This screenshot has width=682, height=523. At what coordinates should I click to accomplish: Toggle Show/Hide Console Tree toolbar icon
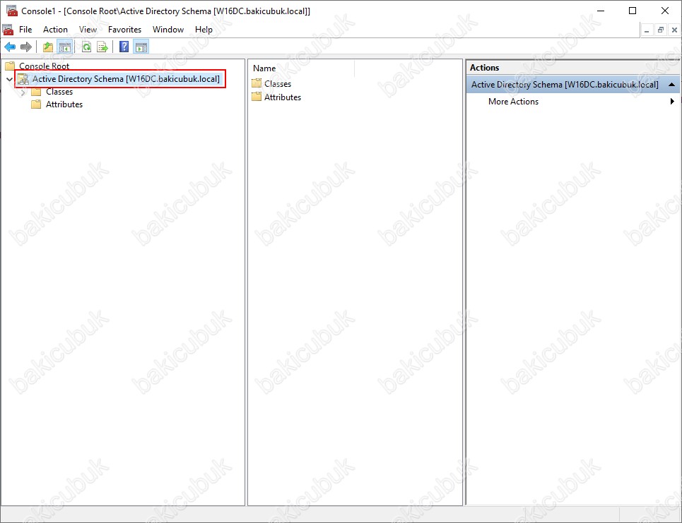coord(64,47)
